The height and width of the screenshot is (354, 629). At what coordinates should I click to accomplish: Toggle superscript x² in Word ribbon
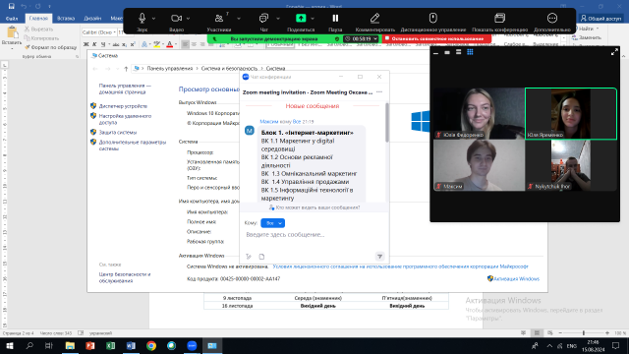(133, 44)
